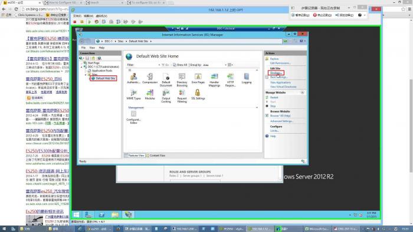Click the pause recording button in Steps Recorder
The image size is (413, 232).
coord(300,15)
